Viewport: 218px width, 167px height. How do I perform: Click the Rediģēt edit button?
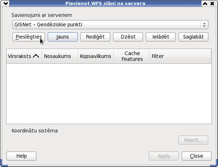[x=96, y=37]
